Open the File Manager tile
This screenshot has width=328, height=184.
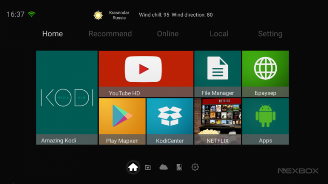pyautogui.click(x=217, y=74)
